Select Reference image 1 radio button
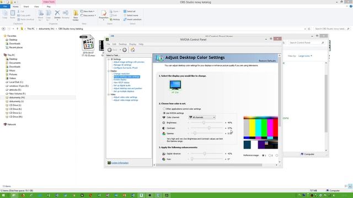353x198 pixels. tap(263, 155)
